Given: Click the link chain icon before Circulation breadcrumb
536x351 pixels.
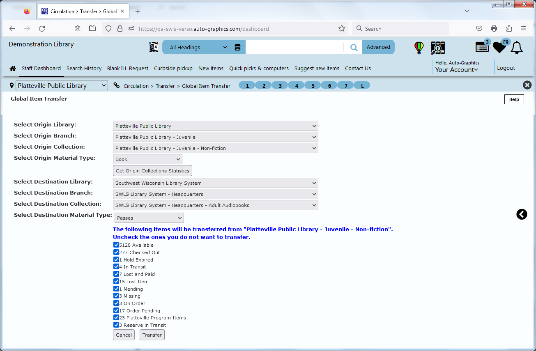Looking at the screenshot, I should pyautogui.click(x=117, y=85).
